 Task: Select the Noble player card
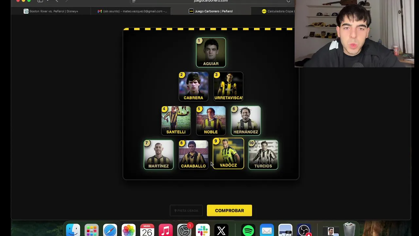point(211,121)
